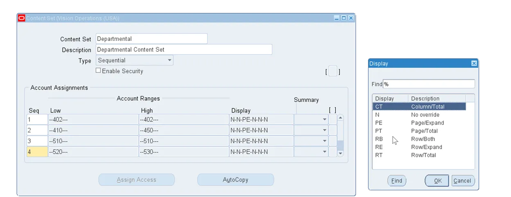The width and height of the screenshot is (511, 197).
Task: Click High field --510--- in row 3
Action: (x=184, y=141)
